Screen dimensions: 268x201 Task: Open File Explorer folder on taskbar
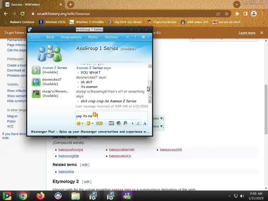pyautogui.click(x=75, y=196)
